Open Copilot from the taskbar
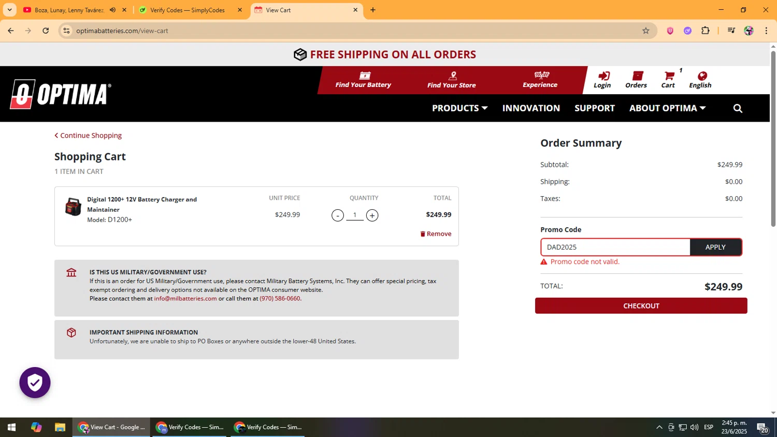This screenshot has width=777, height=437. pos(36,427)
